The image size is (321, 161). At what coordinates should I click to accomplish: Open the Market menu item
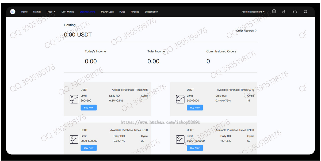point(37,12)
